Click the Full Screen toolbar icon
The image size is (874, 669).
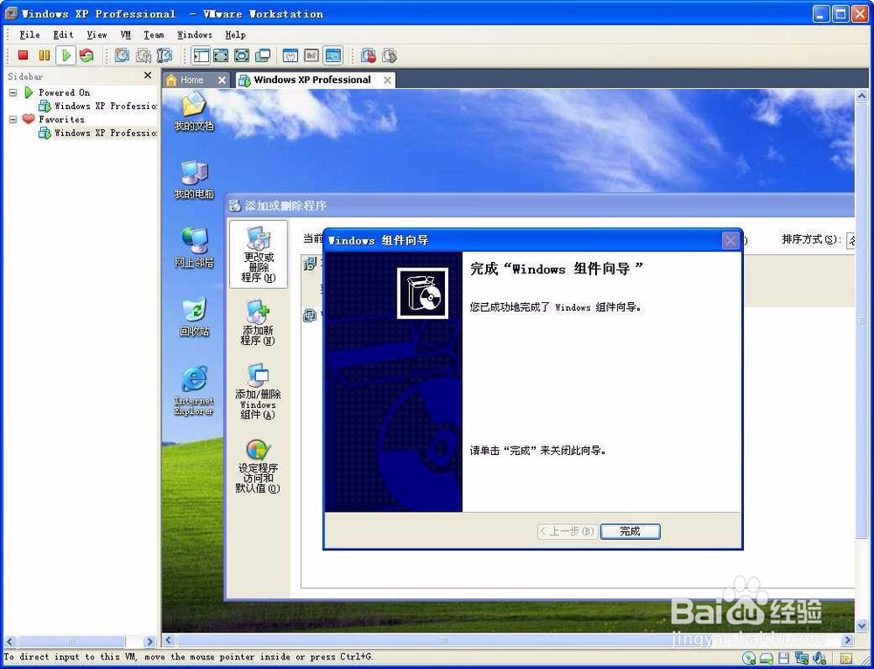(241, 55)
